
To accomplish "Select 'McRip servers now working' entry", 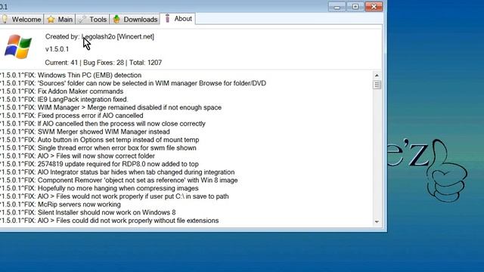I will [x=60, y=204].
